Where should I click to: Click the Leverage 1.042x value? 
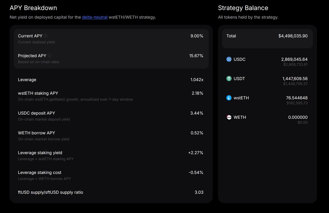[x=197, y=80]
